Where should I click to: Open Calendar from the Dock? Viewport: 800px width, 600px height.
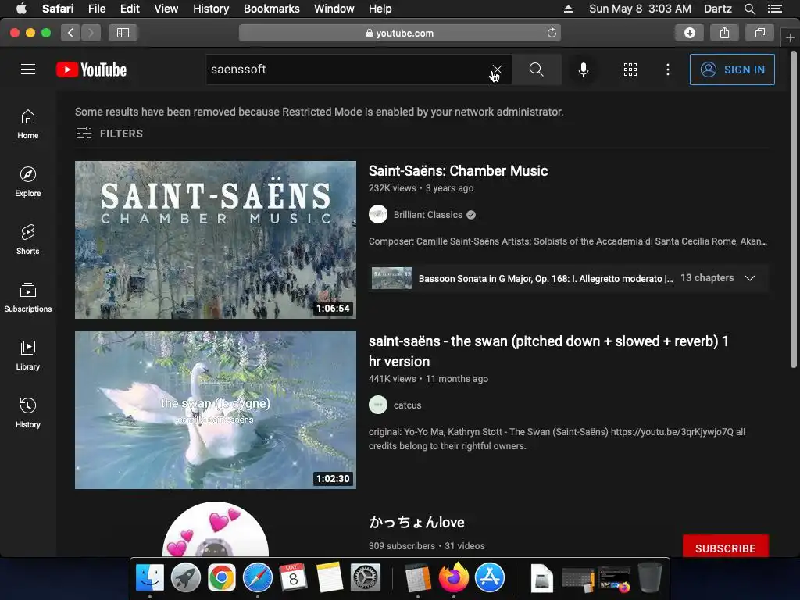(x=294, y=577)
